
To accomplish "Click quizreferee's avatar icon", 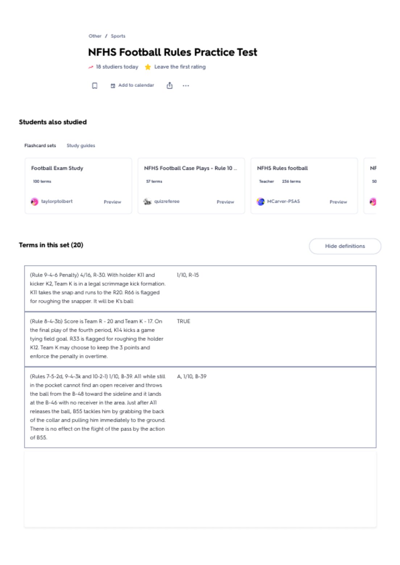I will click(147, 202).
